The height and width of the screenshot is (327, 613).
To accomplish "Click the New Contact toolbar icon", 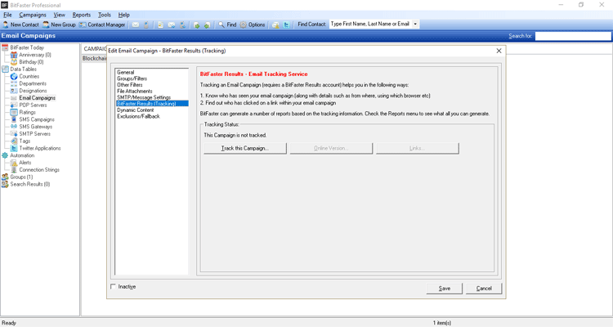I will [x=6, y=25].
